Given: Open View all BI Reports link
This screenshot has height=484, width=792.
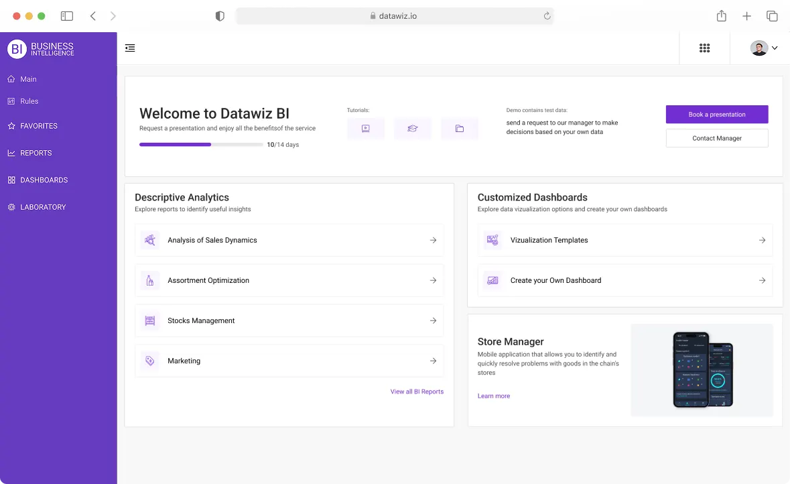Looking at the screenshot, I should coord(417,391).
